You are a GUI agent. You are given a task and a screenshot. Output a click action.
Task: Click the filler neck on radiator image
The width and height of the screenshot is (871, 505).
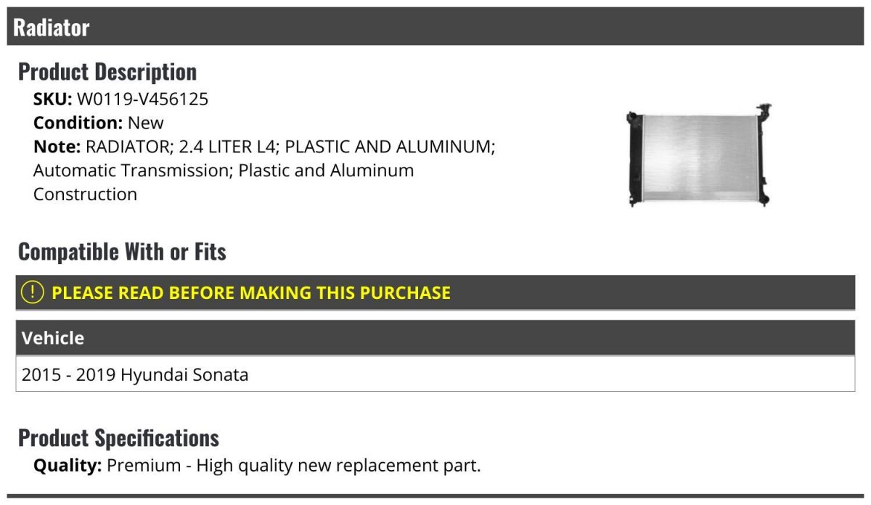pos(763,110)
